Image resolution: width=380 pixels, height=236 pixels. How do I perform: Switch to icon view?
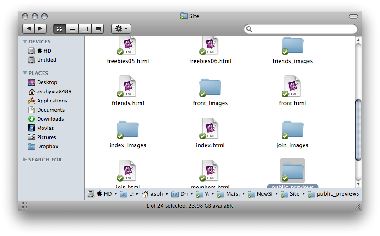point(60,29)
